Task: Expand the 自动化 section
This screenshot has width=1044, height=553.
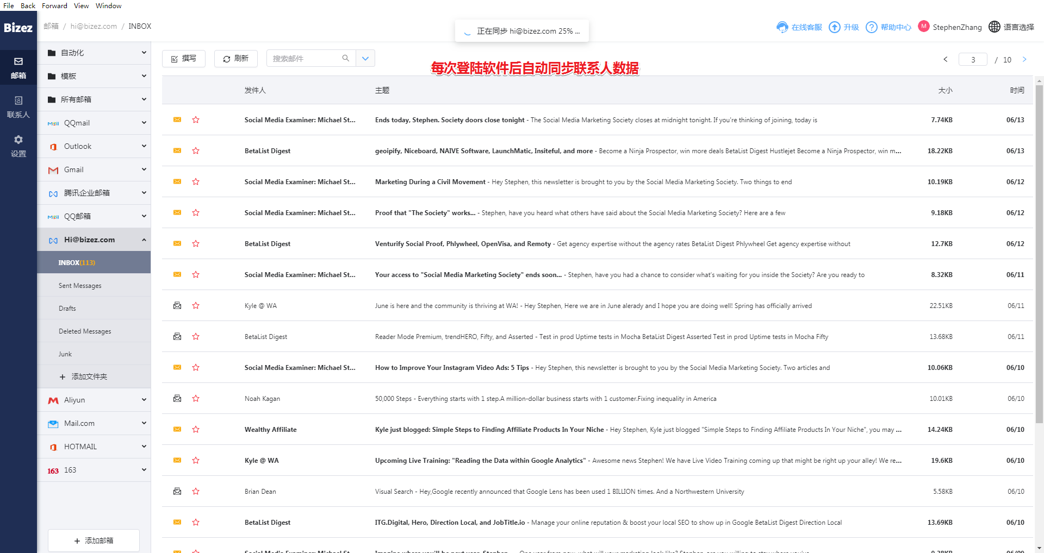Action: [x=144, y=53]
